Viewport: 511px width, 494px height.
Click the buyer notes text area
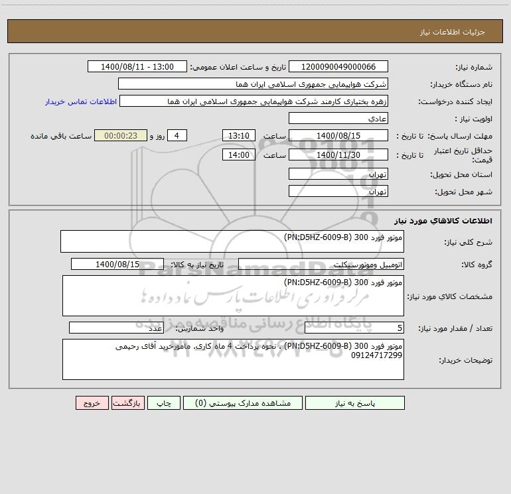(x=233, y=359)
